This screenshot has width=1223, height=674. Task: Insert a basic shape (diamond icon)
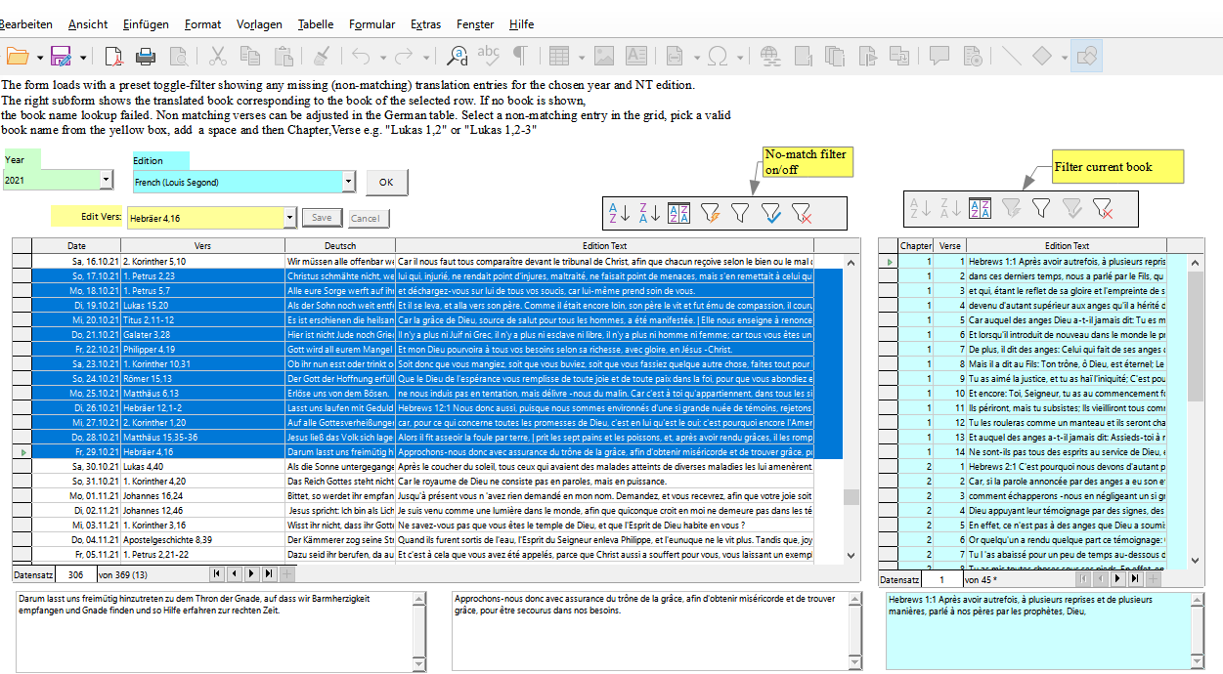1042,56
